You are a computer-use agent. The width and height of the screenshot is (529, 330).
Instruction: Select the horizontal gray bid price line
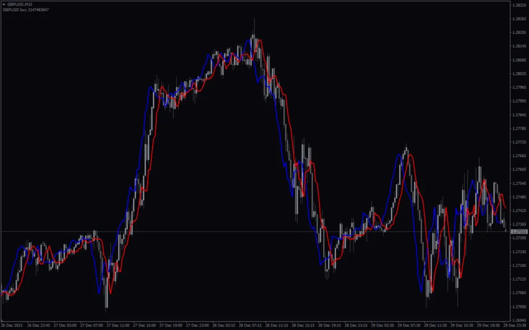(x=247, y=231)
